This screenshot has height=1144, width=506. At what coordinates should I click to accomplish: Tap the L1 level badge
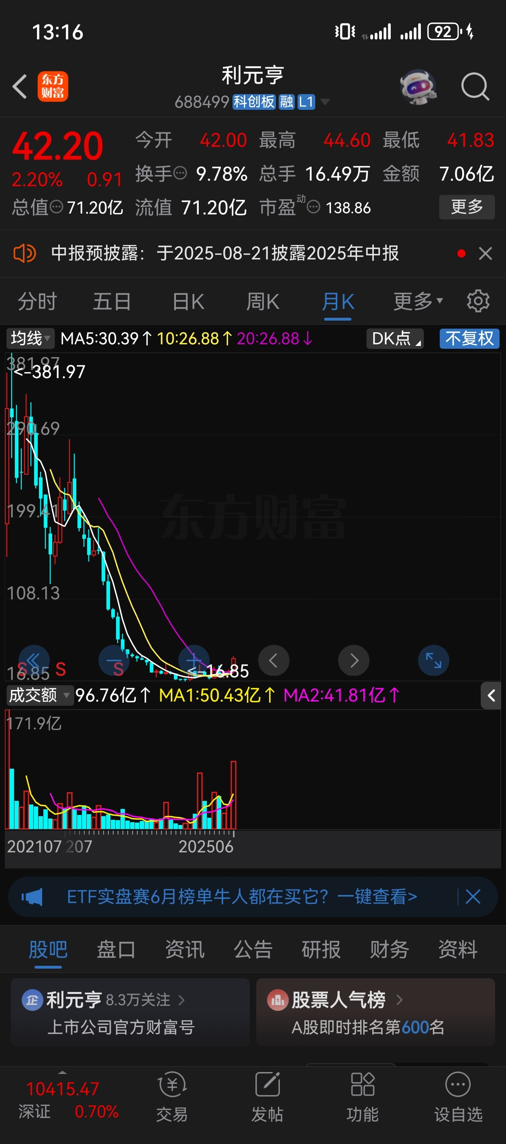pos(306,102)
